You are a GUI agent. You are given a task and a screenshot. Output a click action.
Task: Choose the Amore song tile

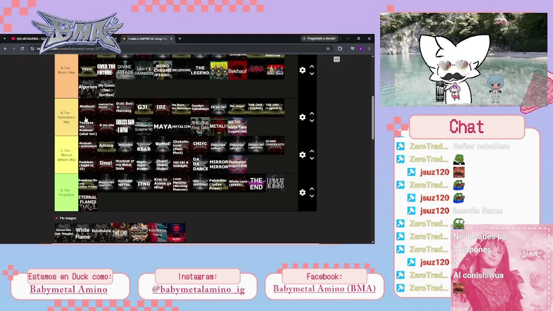[106, 146]
